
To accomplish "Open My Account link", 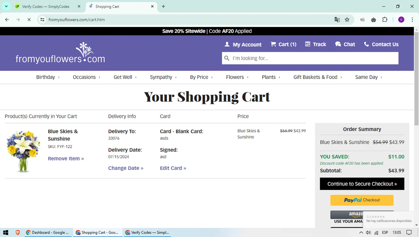I will (x=243, y=44).
